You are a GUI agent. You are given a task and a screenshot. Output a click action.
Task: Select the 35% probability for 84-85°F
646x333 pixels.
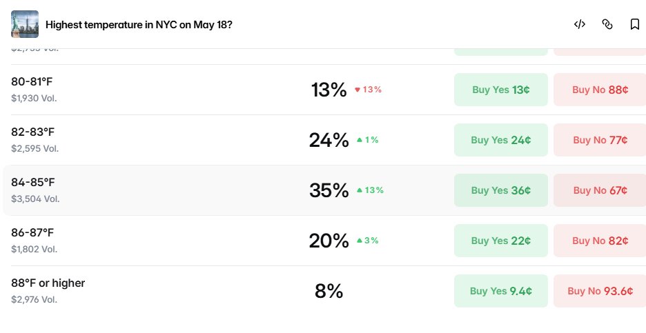click(x=329, y=190)
